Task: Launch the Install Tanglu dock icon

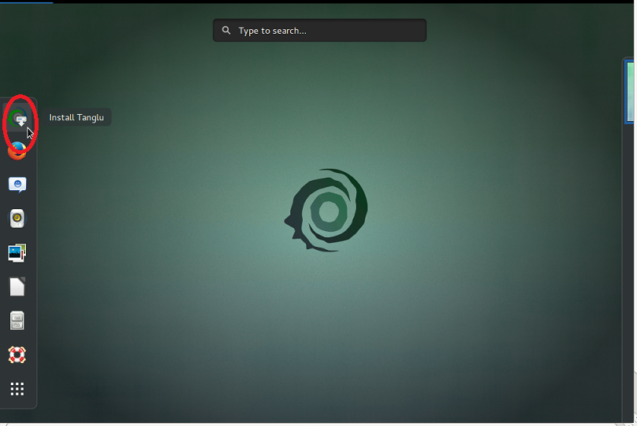Action: (x=17, y=118)
